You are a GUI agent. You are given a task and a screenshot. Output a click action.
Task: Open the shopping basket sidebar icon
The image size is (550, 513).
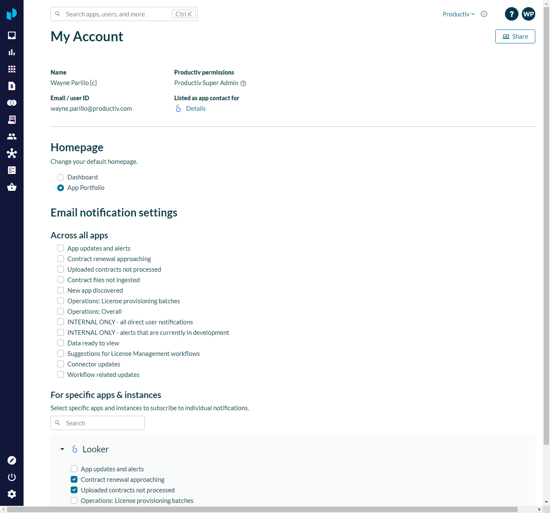12,187
